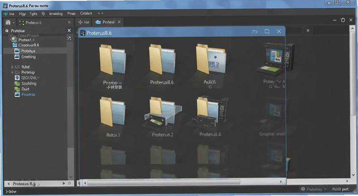This screenshot has width=358, height=196.
Task: Open the dropdown arrow beside the home icon
Action: 14,23
